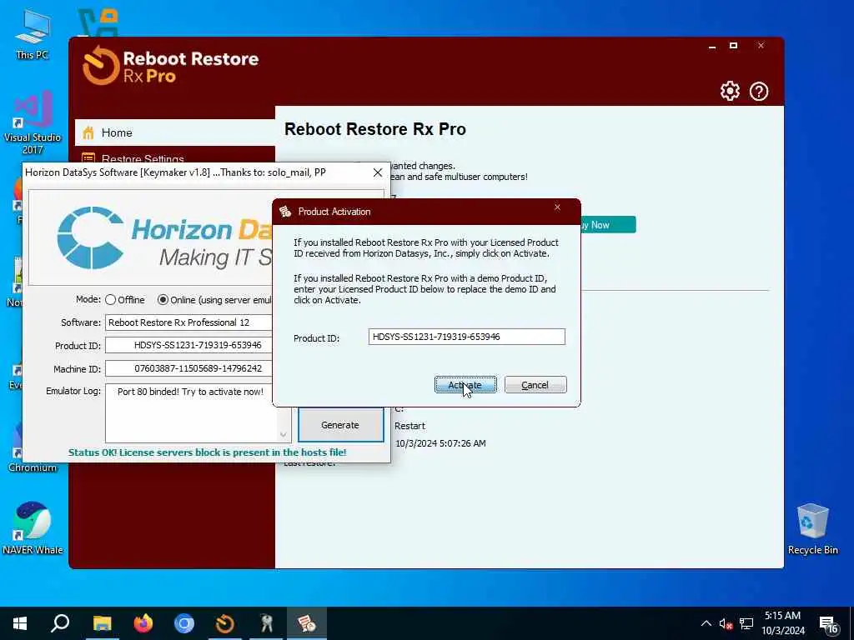The width and height of the screenshot is (854, 640).
Task: Close the Product Activation dialog
Action: click(557, 207)
